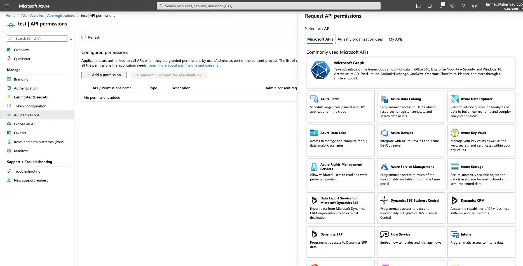Go to the Home breadcrumb link
Screen dimensions: 523x266
click(10, 15)
